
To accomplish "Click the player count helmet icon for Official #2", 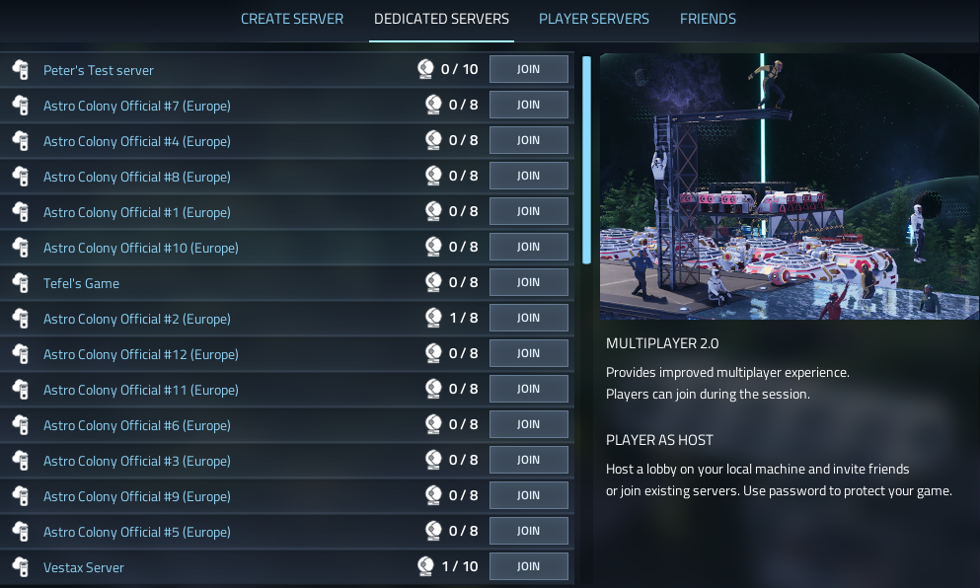I will [x=433, y=318].
